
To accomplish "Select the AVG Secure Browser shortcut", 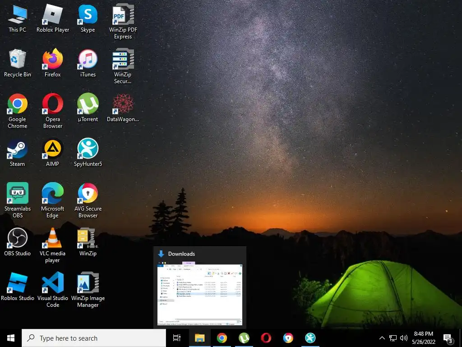I will click(x=88, y=201).
